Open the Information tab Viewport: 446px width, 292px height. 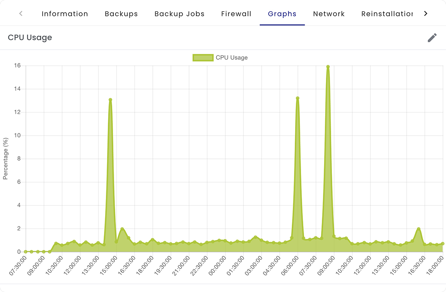coord(65,14)
